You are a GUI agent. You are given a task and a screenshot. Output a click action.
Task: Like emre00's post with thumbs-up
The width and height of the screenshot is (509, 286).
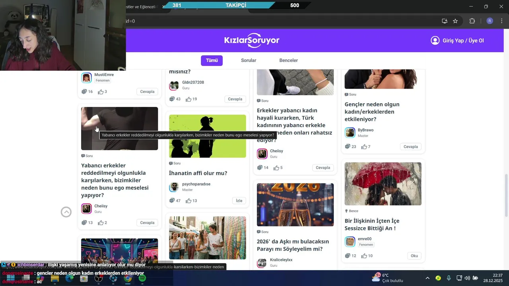coord(364,256)
